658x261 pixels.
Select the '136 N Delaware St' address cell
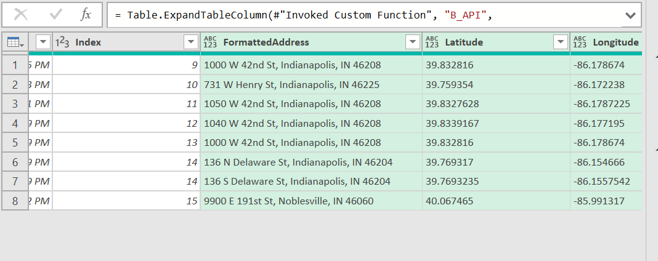[311, 162]
